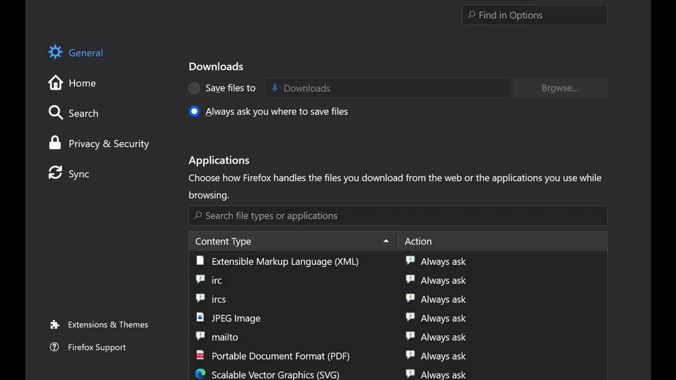Click the Action column header
The height and width of the screenshot is (380, 676).
[503, 241]
